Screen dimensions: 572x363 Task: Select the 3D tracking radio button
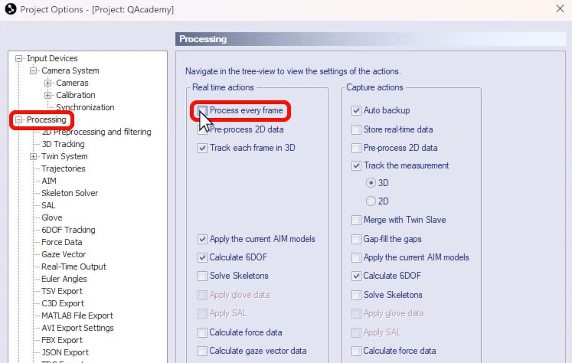372,183
